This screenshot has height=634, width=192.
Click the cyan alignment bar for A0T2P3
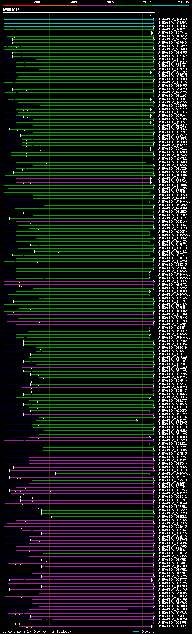[x=79, y=23]
